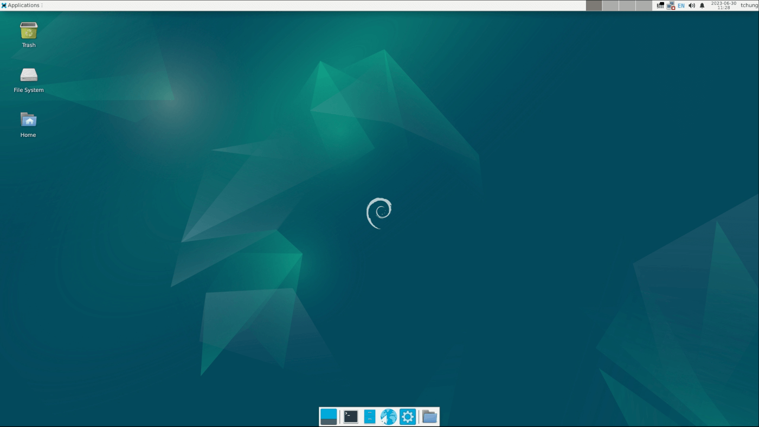Start the web browser from the dock
Viewport: 759px width, 427px height.
pyautogui.click(x=388, y=417)
